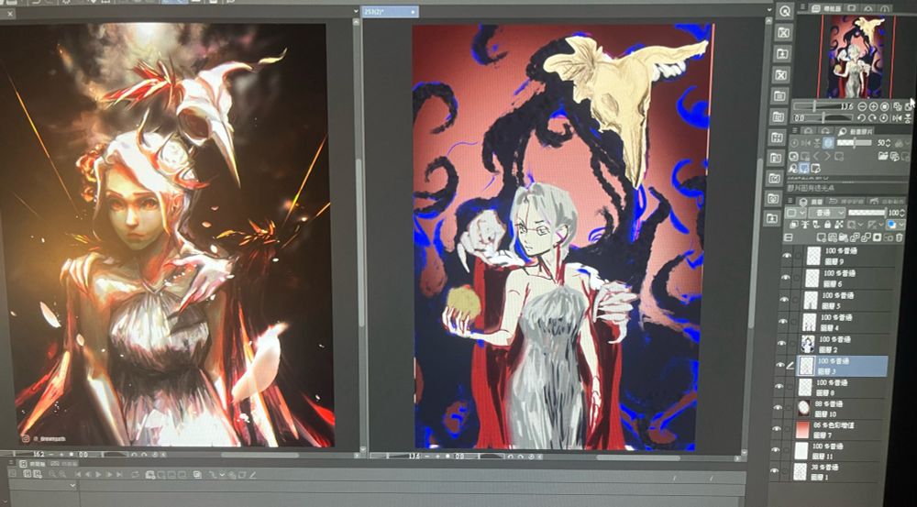The height and width of the screenshot is (507, 917).
Task: Open the Layer panel menu
Action: (x=790, y=201)
